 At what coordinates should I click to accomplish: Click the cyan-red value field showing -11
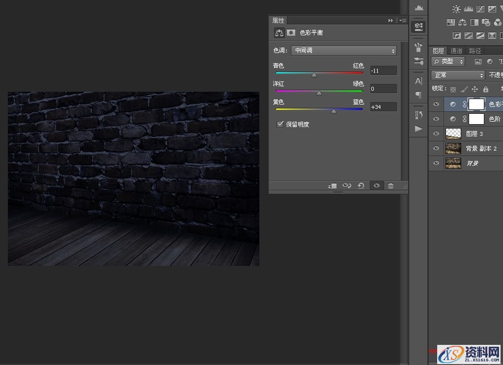click(x=383, y=71)
